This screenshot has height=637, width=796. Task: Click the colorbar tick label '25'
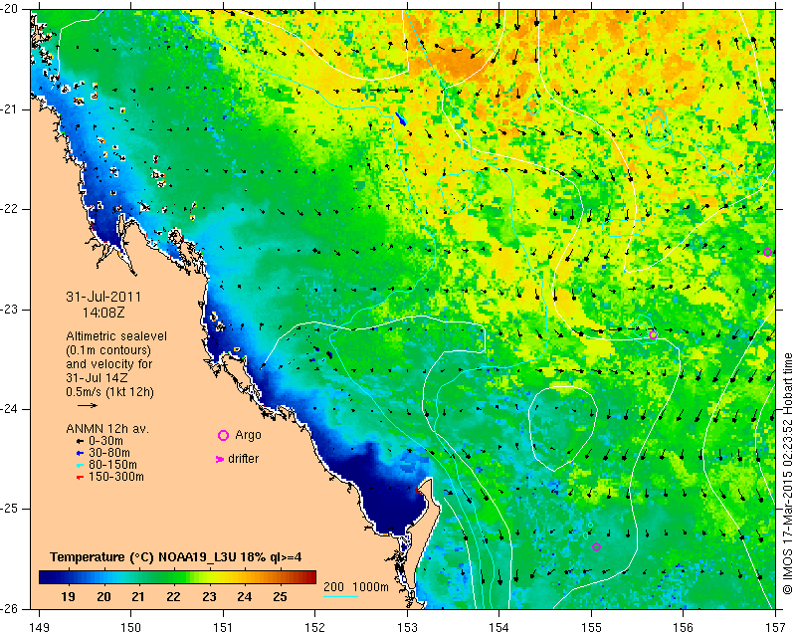[280, 597]
